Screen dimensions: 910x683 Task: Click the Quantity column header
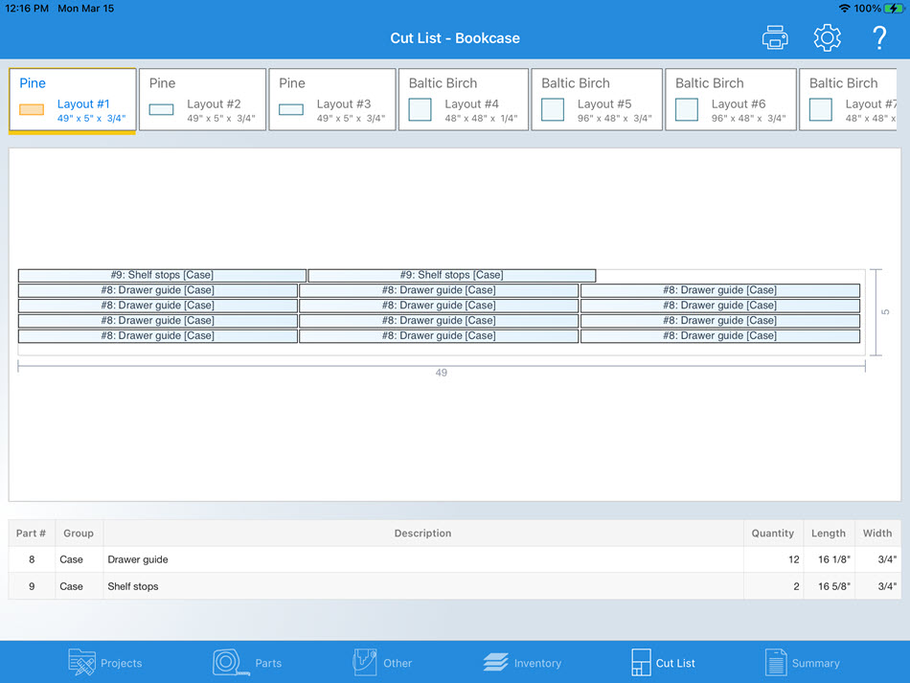tap(772, 534)
